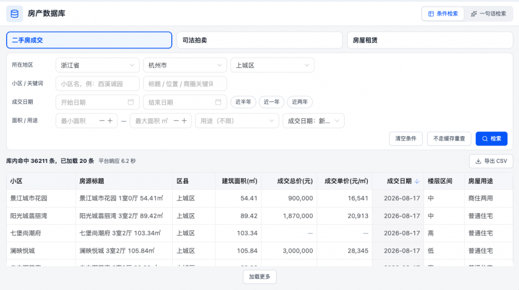Focus the 小区名 input field

pyautogui.click(x=98, y=84)
